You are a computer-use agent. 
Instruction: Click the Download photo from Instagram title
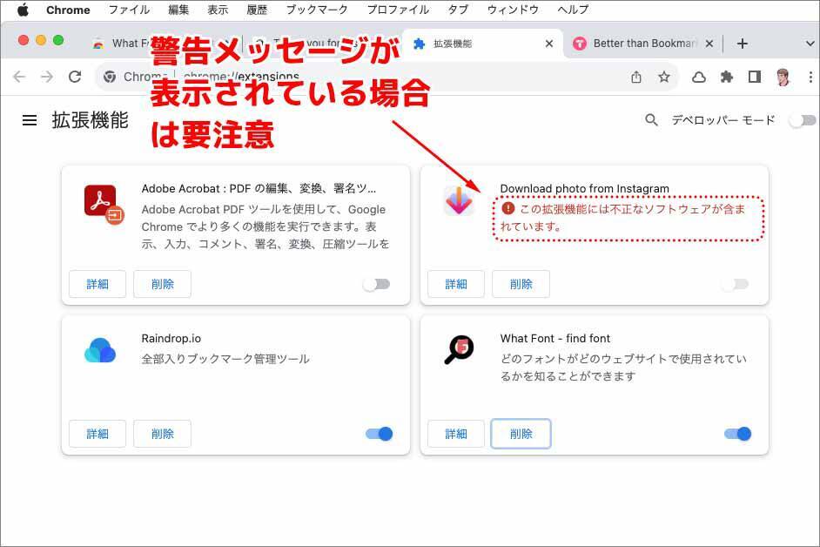click(x=585, y=188)
